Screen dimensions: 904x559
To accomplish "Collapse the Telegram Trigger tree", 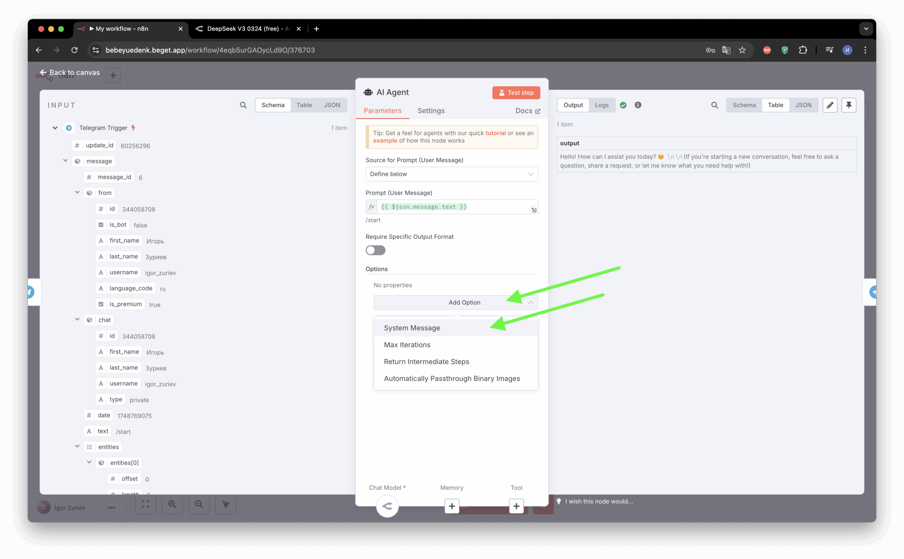I will coord(55,128).
